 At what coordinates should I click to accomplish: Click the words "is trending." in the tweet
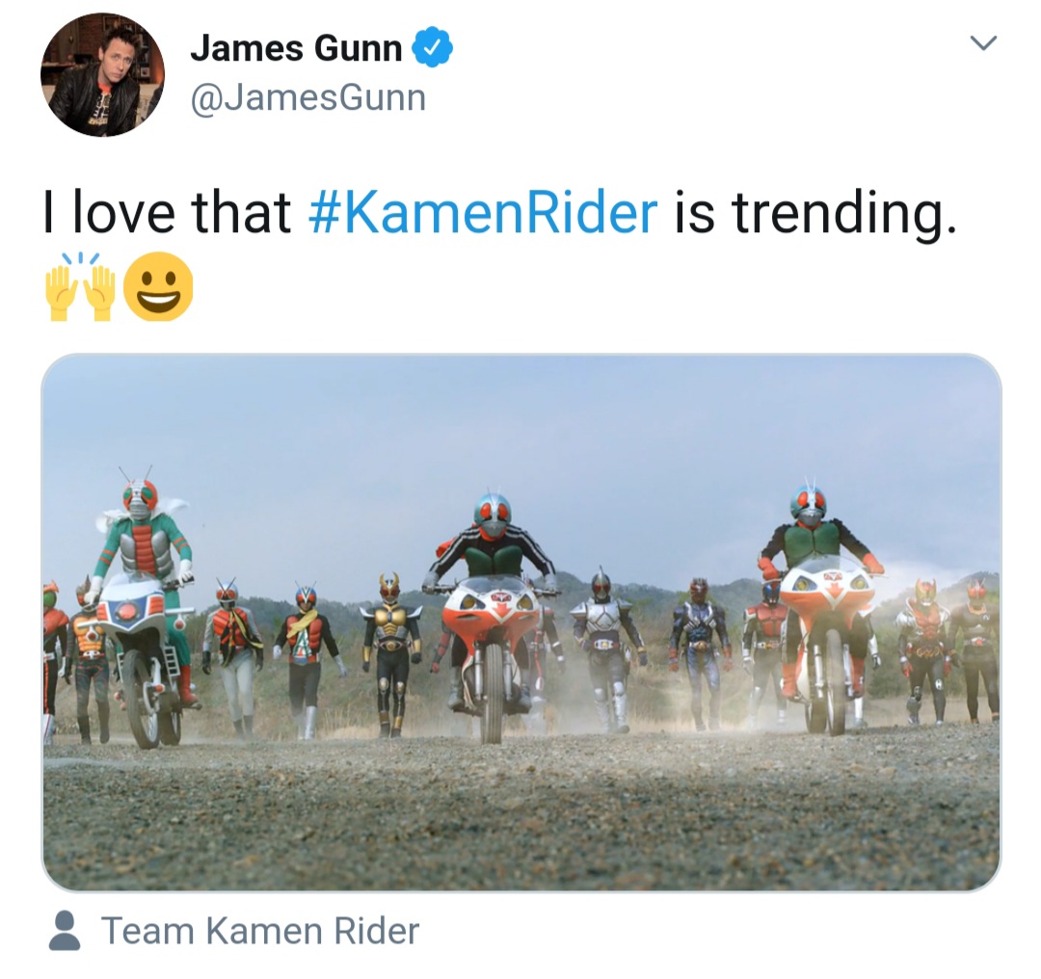point(816,212)
